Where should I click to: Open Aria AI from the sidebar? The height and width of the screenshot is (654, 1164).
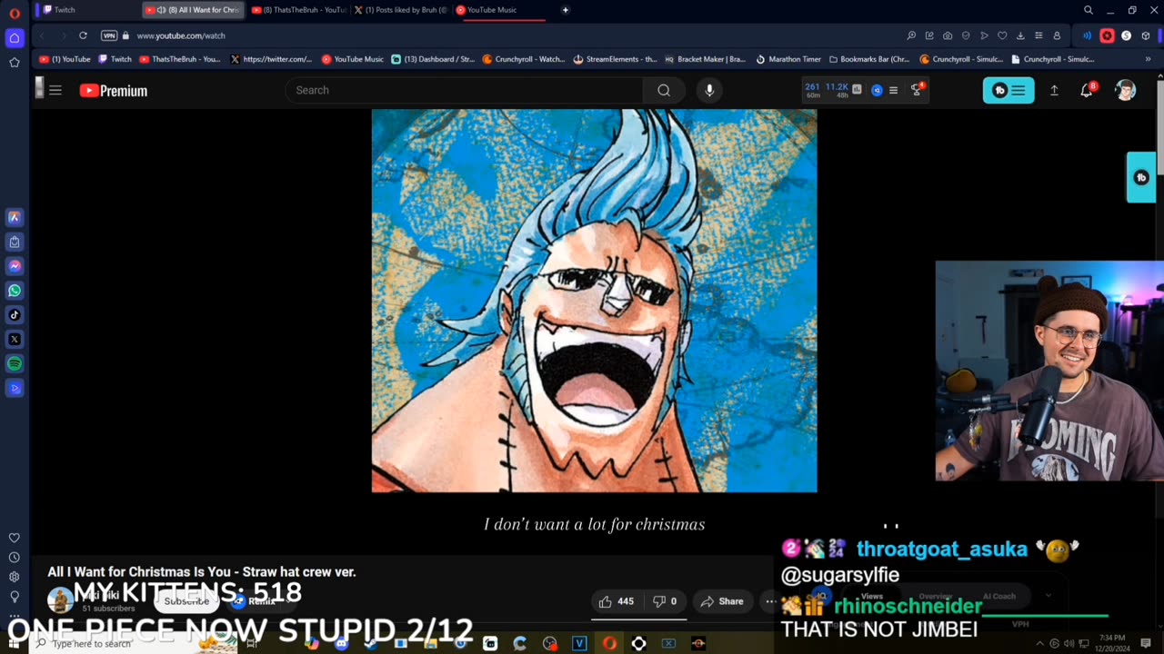point(14,217)
